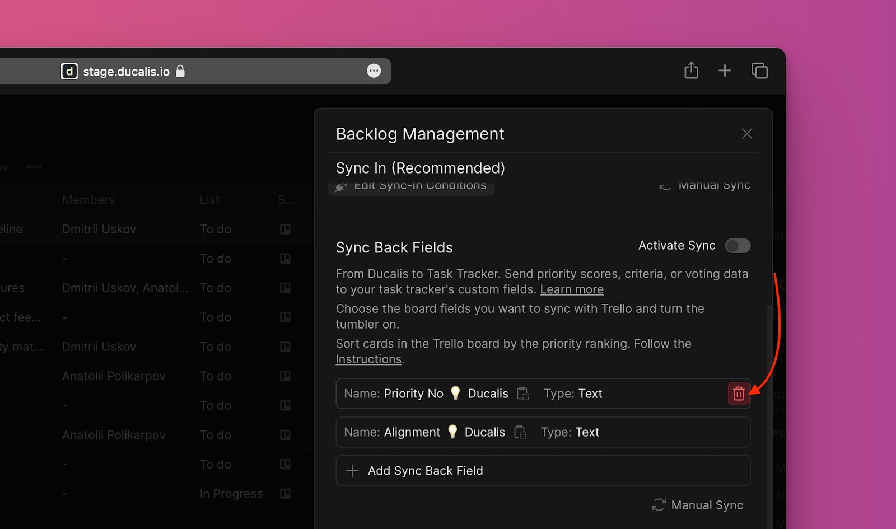Viewport: 896px width, 529px height.
Task: Close the Backlog Management panel
Action: tap(746, 134)
